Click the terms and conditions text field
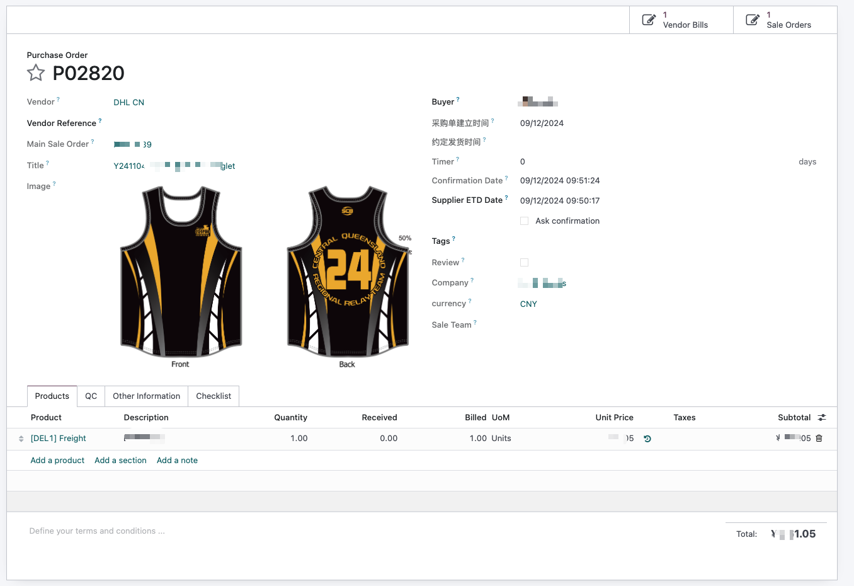 [365, 531]
